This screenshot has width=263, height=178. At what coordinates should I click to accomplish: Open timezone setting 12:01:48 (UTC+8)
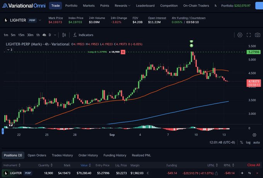pos(222,143)
